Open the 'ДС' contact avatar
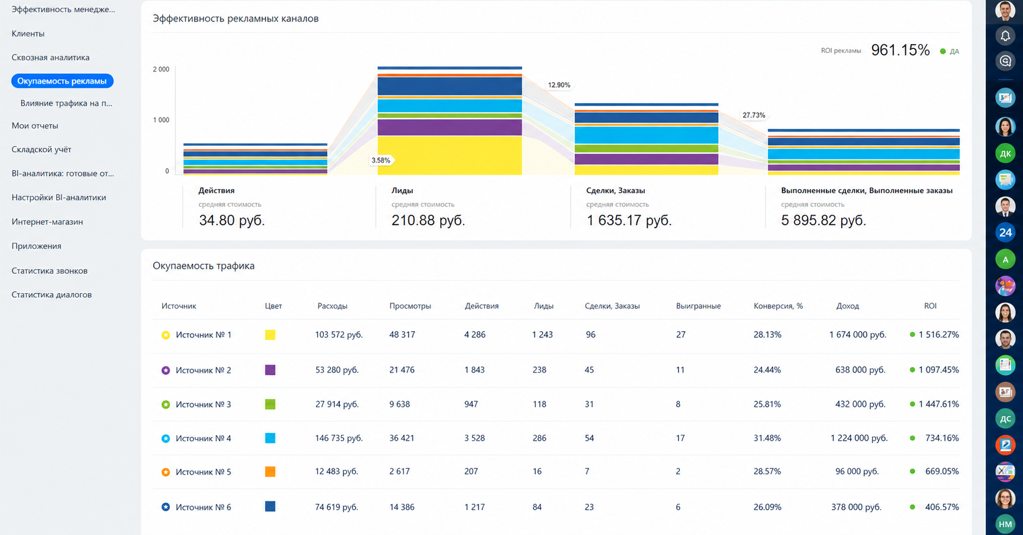 pos(1005,419)
